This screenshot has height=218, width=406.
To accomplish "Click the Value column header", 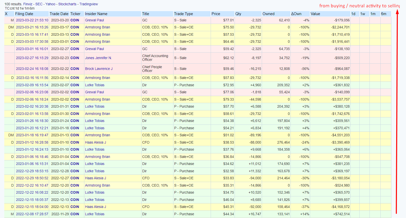I will tap(315, 14).
